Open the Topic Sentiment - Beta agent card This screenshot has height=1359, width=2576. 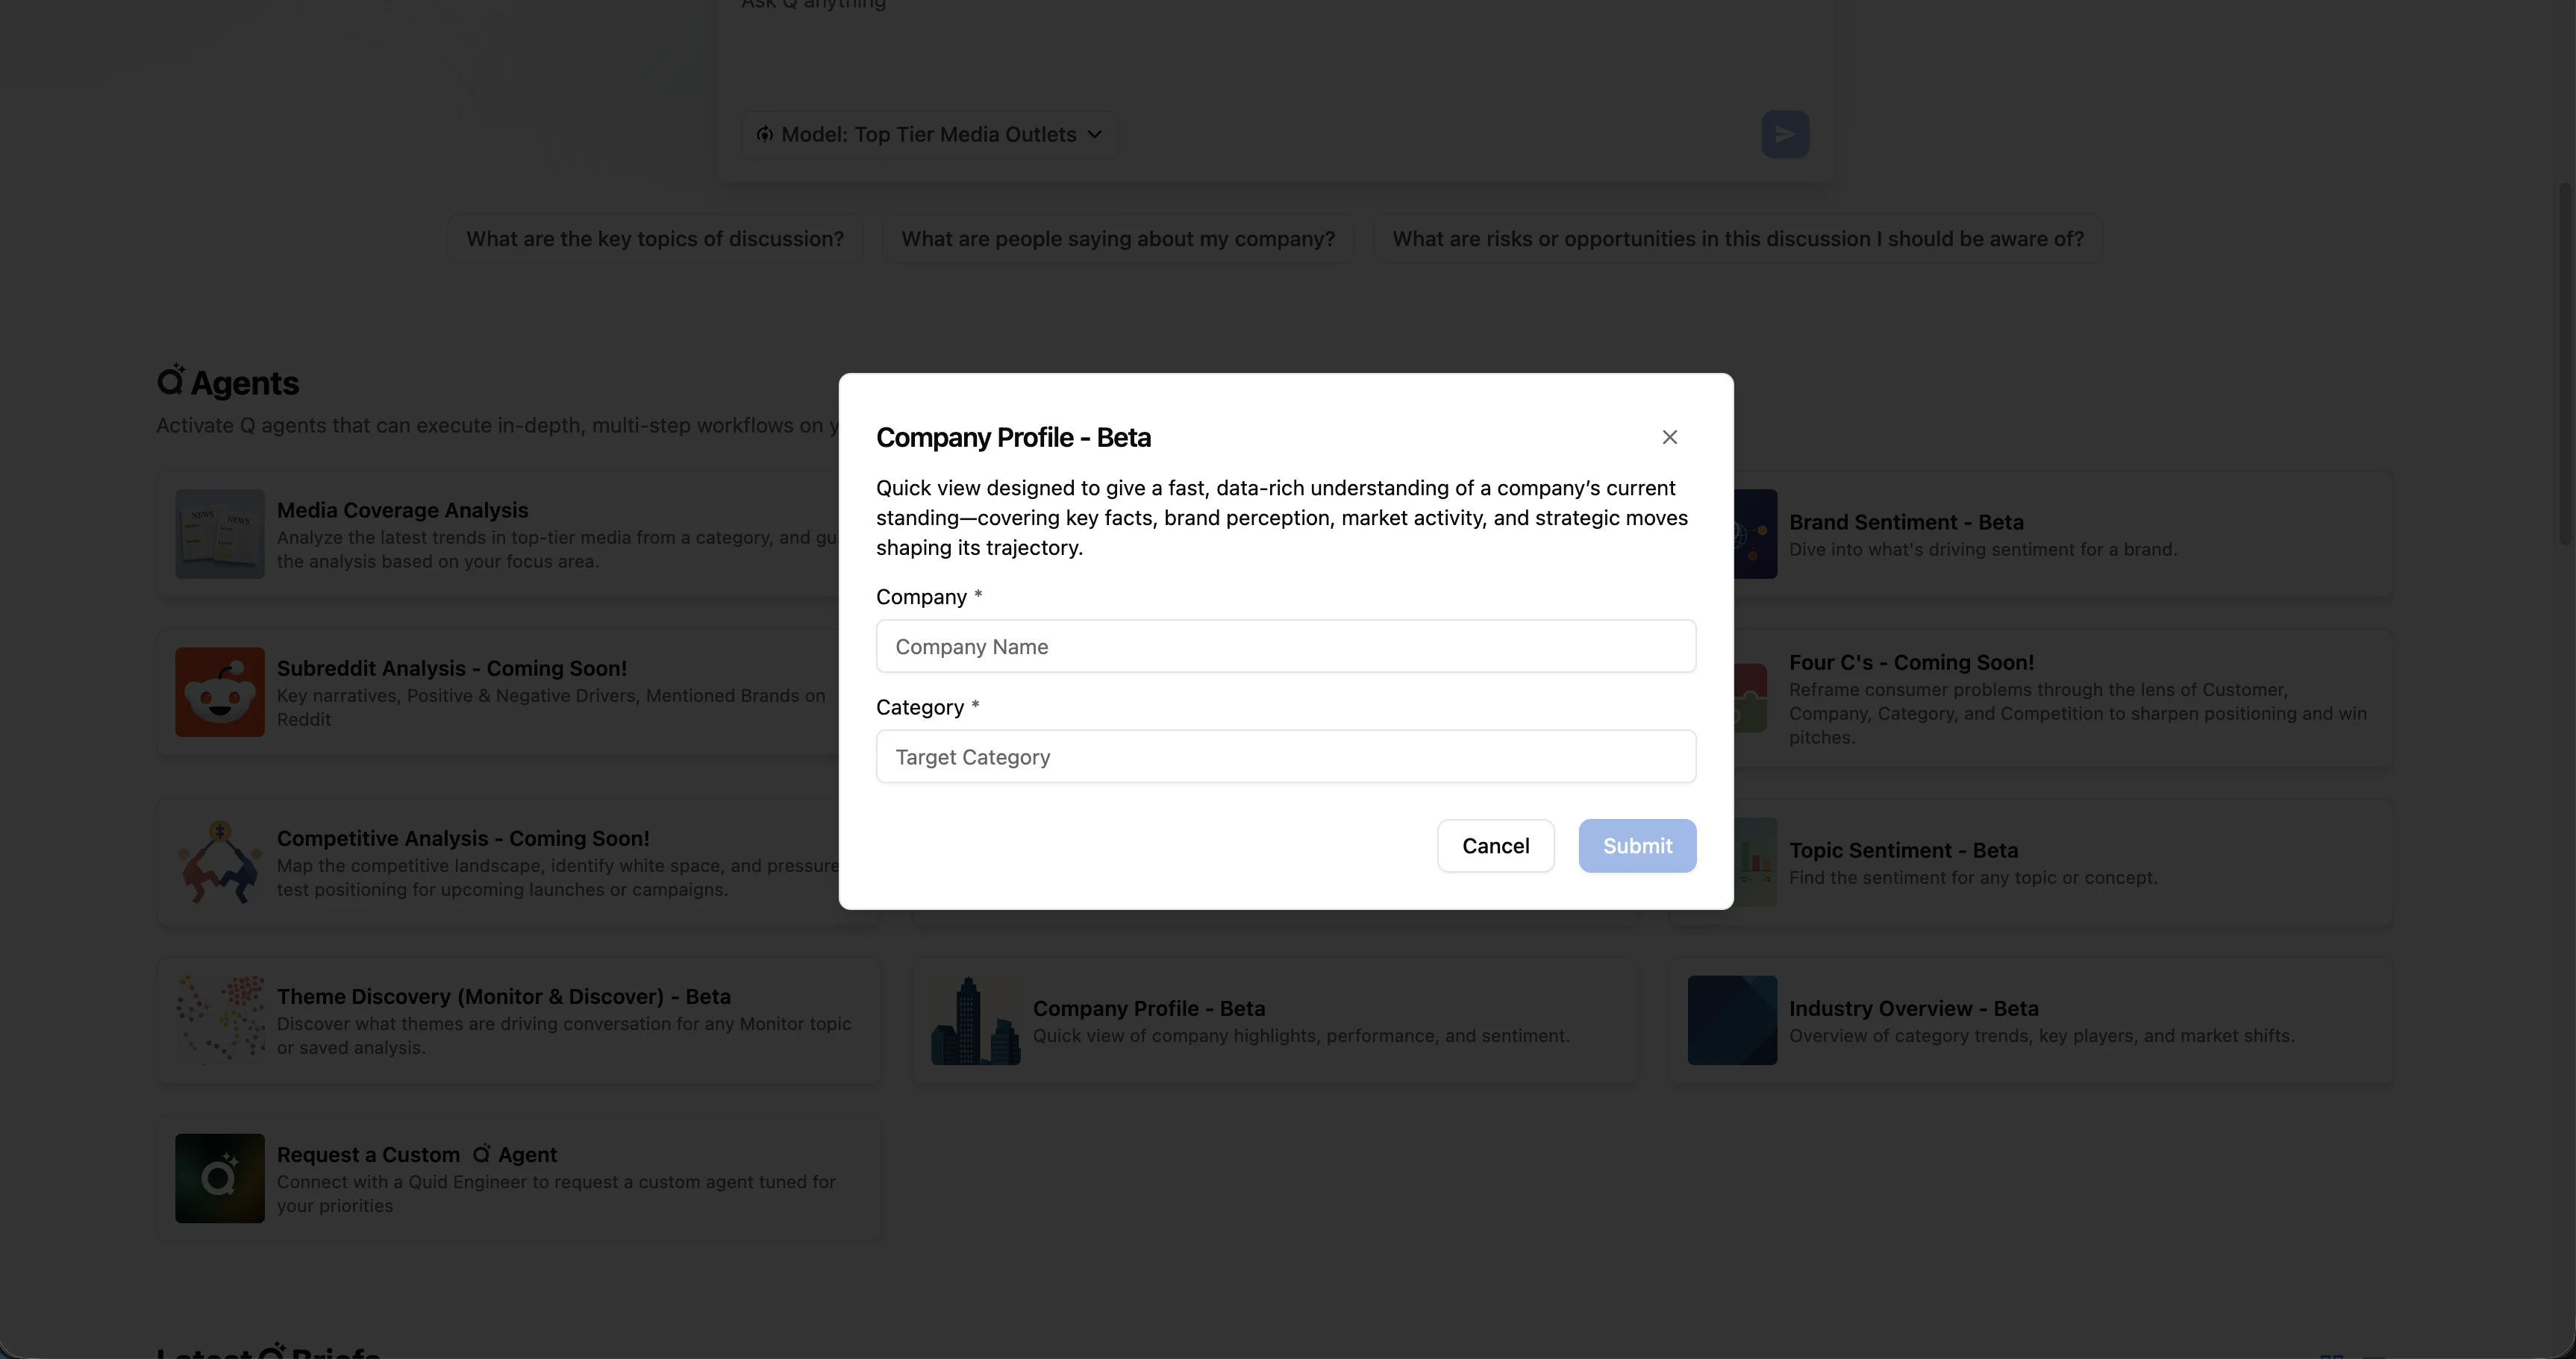pyautogui.click(x=2060, y=862)
